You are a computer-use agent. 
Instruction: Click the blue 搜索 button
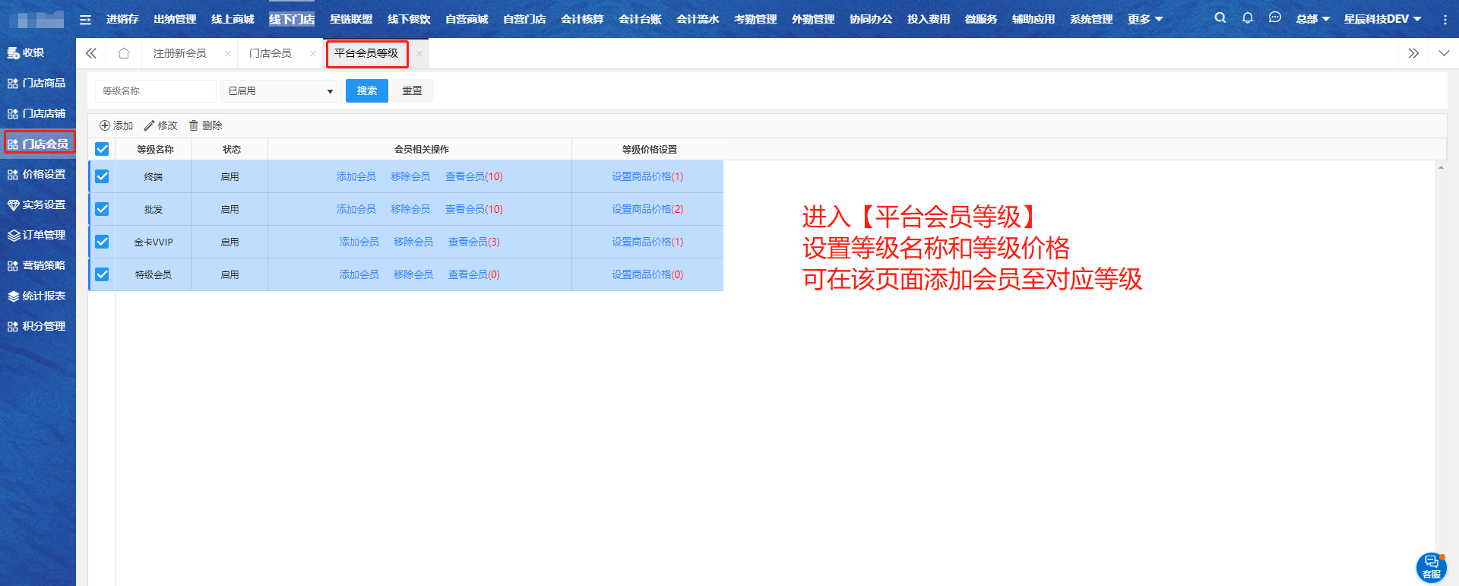366,91
